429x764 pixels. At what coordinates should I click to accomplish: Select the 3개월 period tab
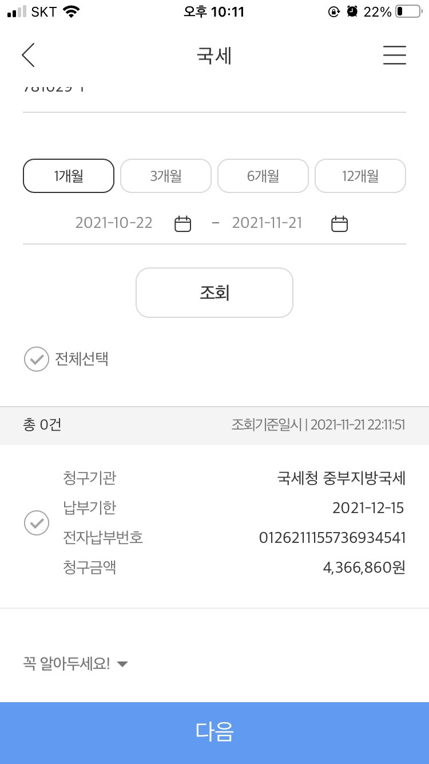click(166, 176)
